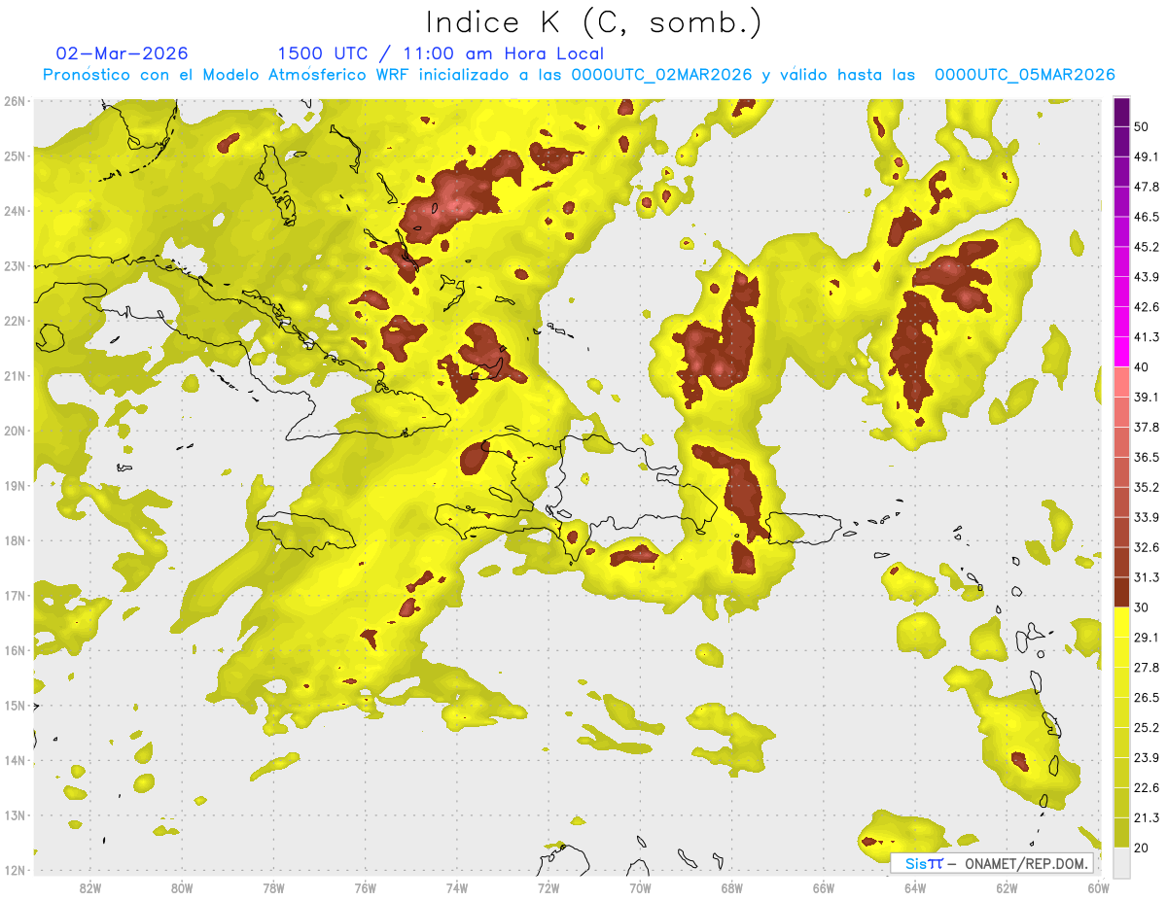Viewport: 1167px width, 901px height.
Task: Select the "25.2" legend value
Action: coord(1147,728)
